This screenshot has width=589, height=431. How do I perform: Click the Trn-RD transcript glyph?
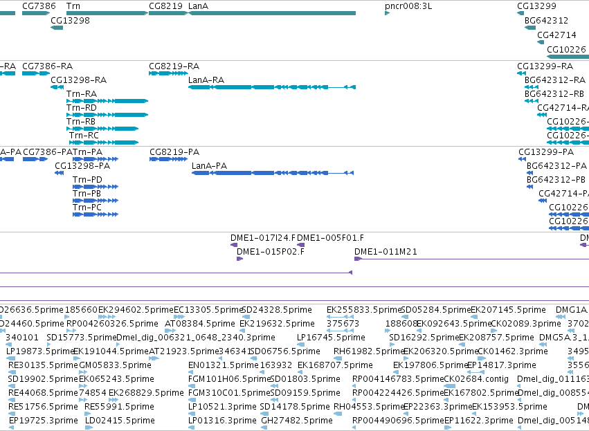click(x=107, y=115)
